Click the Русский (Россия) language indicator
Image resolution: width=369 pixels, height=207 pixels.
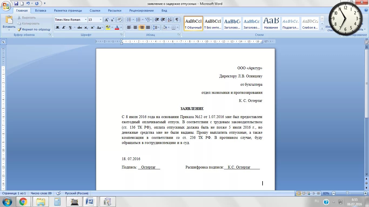pyautogui.click(x=77, y=193)
